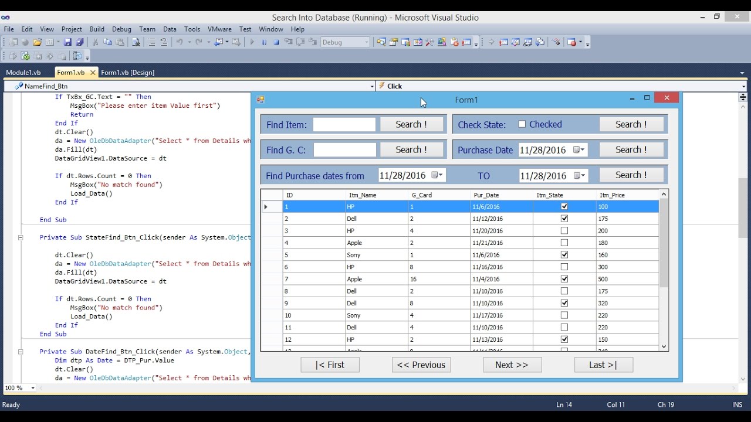
Task: Open the Tools menu
Action: tap(192, 29)
